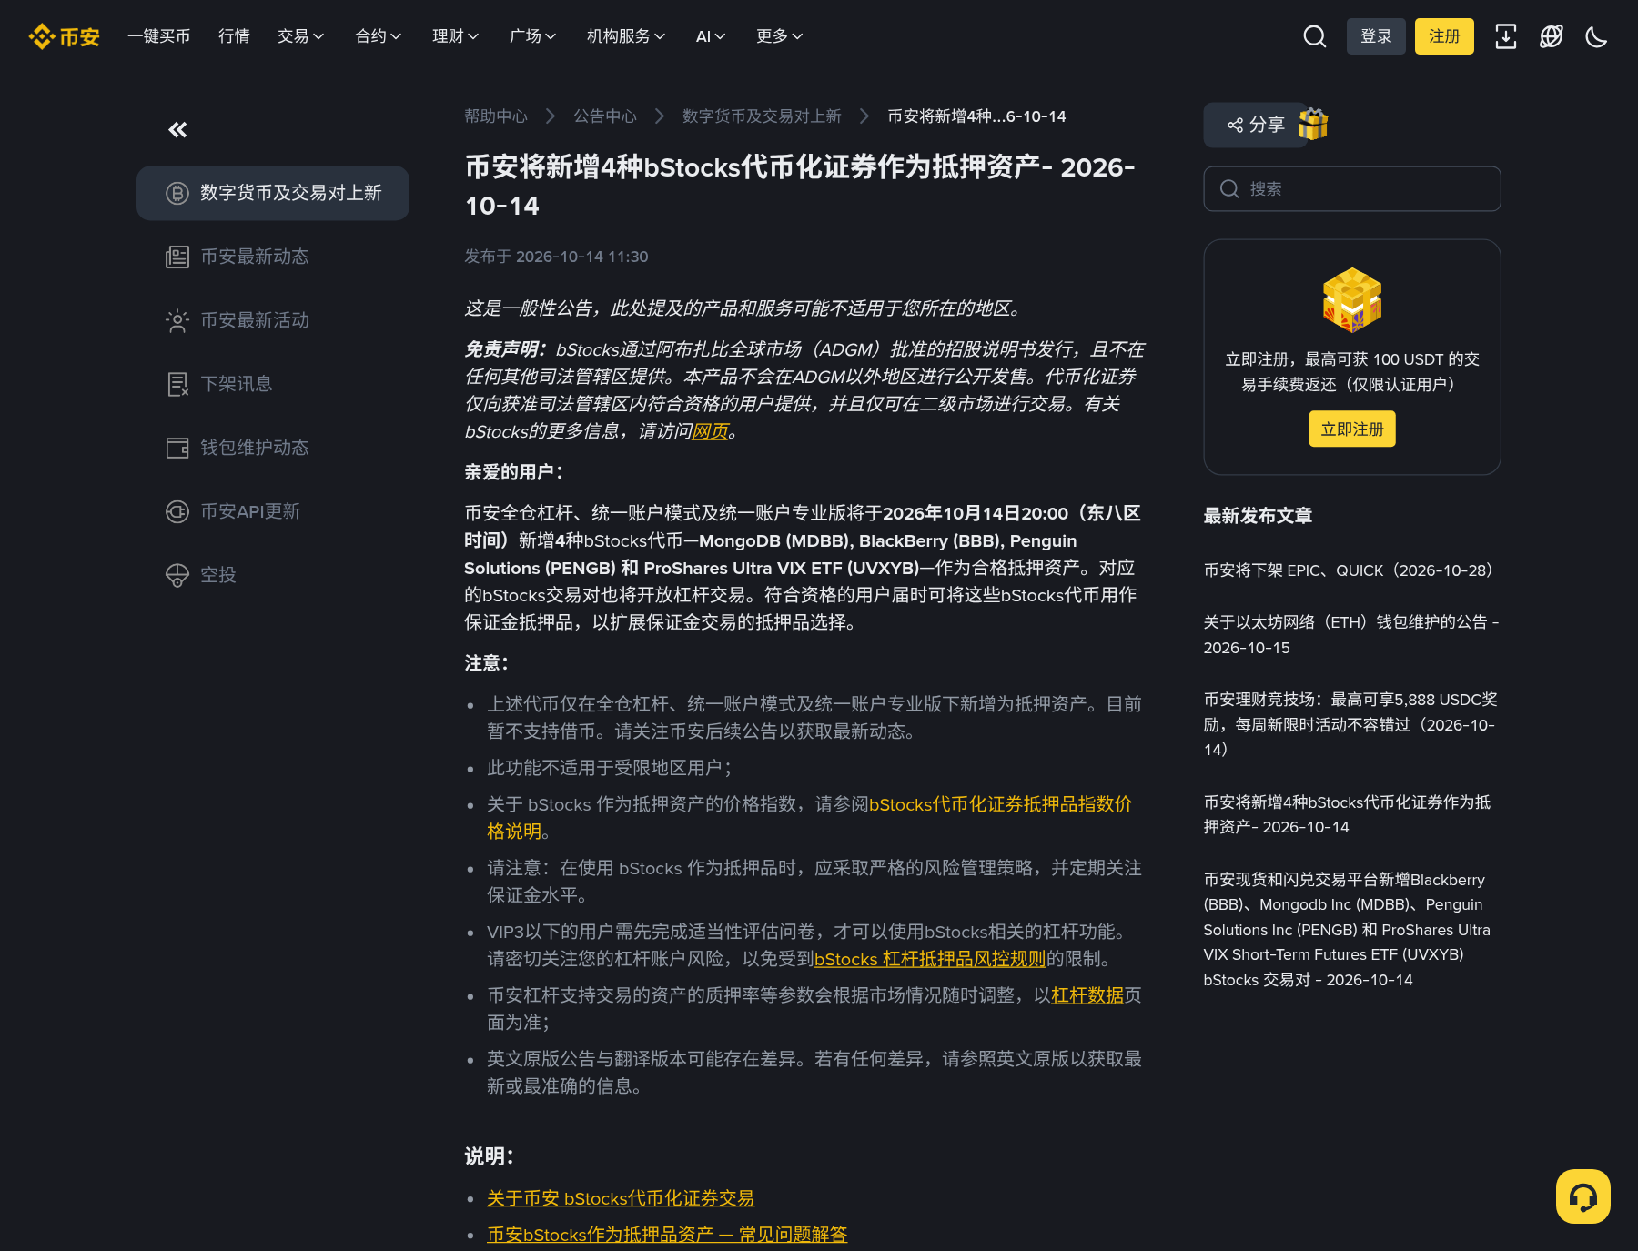The width and height of the screenshot is (1638, 1251).
Task: Expand the 广场 dropdown menu
Action: (532, 36)
